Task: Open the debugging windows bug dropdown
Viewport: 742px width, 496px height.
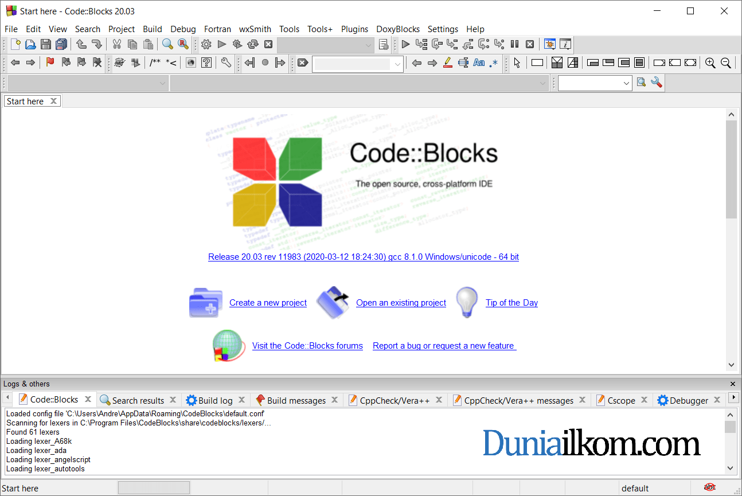Action: click(550, 44)
